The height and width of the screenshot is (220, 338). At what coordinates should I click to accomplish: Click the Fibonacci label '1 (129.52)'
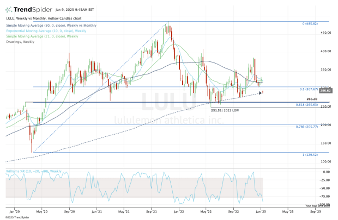[310, 155]
